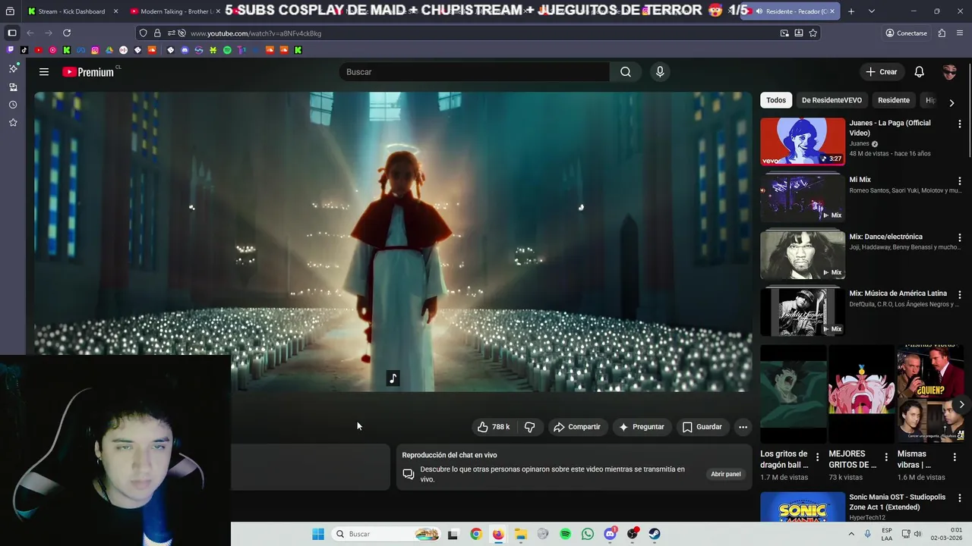Open the YouTube account avatar menu
The width and height of the screenshot is (972, 546).
(x=949, y=72)
